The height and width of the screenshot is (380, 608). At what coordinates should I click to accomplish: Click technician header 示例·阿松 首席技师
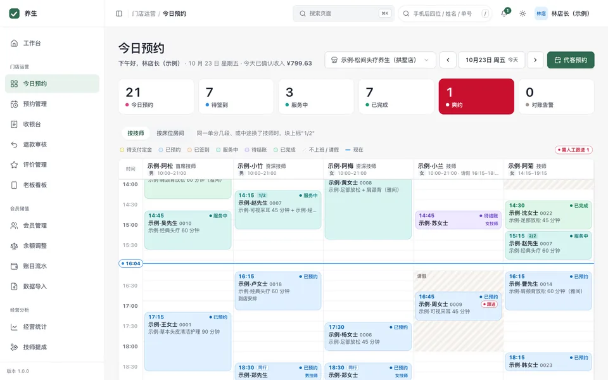point(187,169)
